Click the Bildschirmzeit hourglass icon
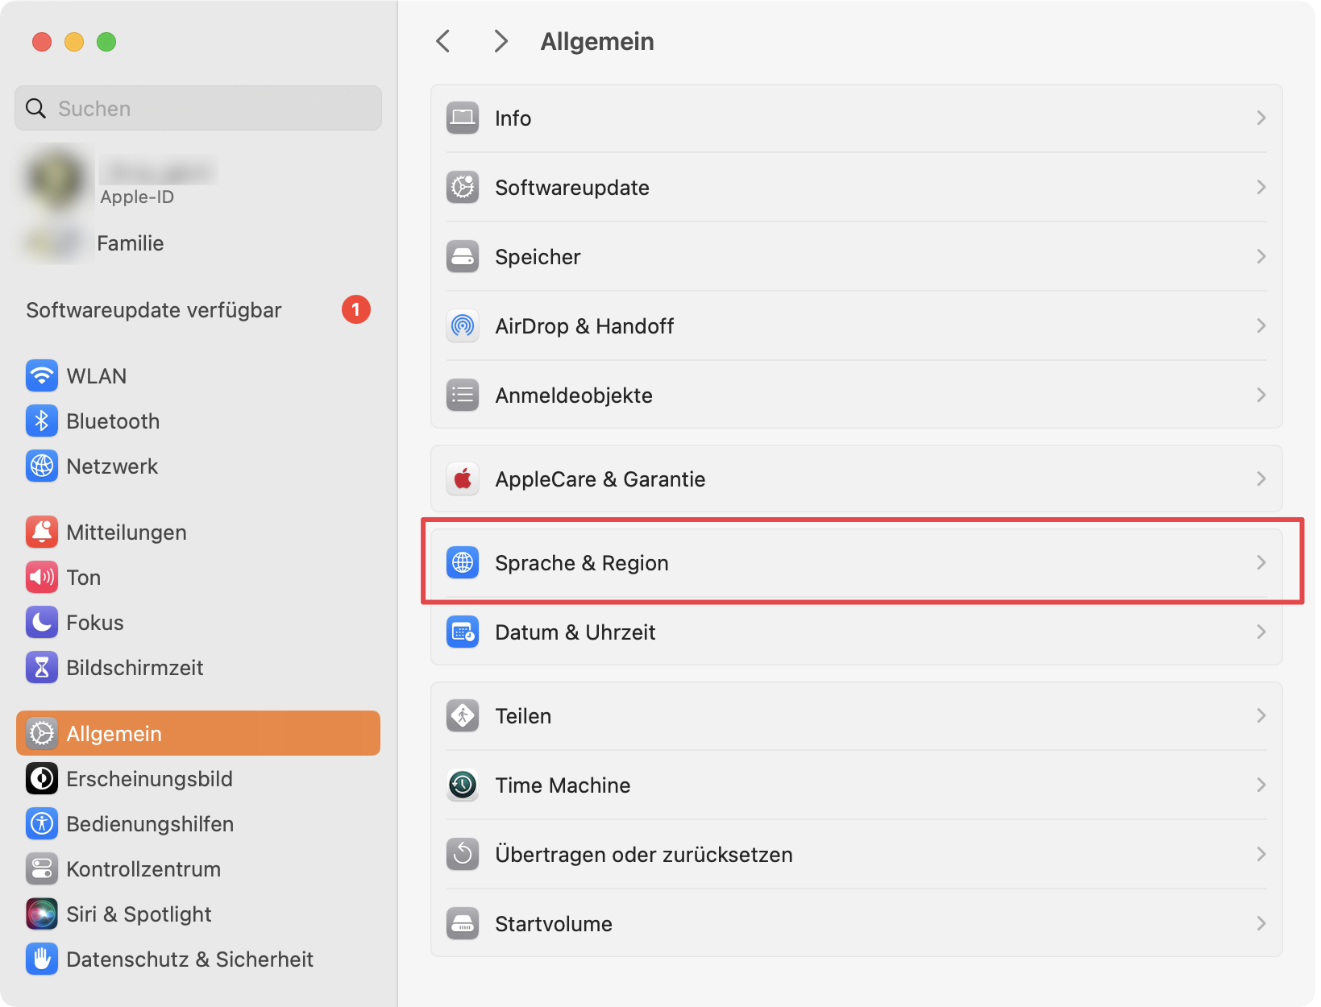The width and height of the screenshot is (1321, 1007). [41, 668]
